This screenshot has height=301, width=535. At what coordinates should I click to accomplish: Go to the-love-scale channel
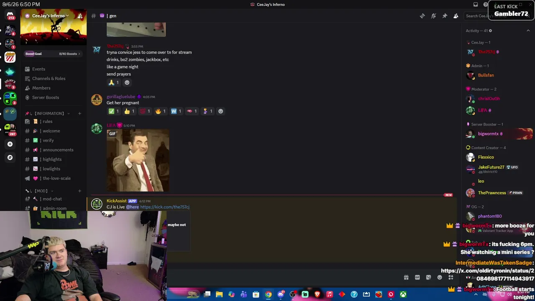click(x=53, y=179)
